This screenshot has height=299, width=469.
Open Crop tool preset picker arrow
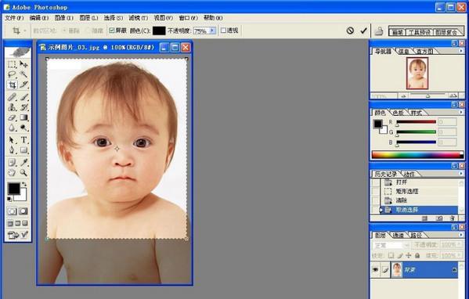25,31
